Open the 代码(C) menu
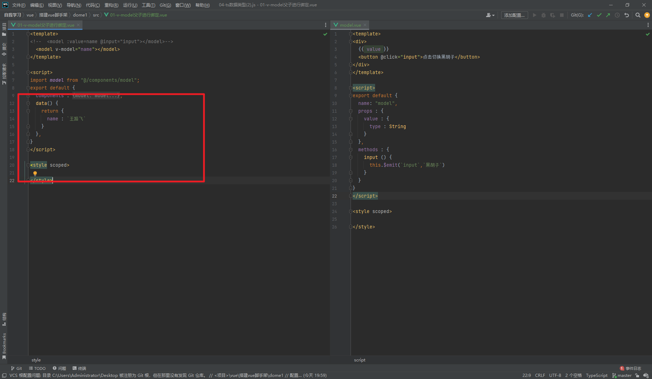This screenshot has height=379, width=652. pos(93,5)
